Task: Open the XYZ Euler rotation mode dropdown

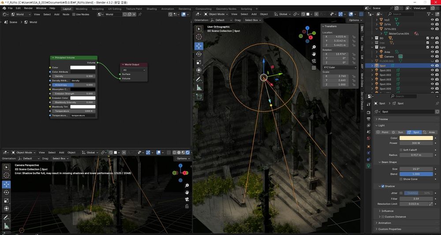Action: click(339, 67)
